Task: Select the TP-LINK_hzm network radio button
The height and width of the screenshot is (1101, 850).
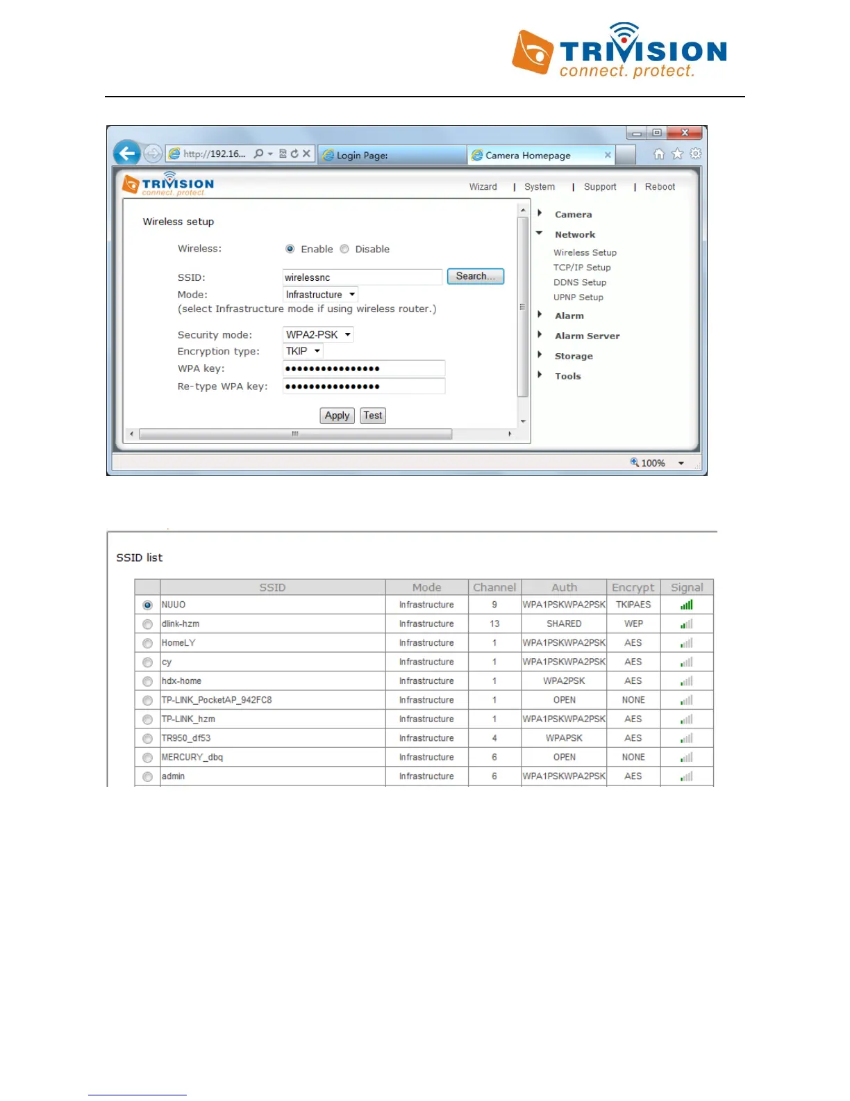Action: pyautogui.click(x=147, y=719)
